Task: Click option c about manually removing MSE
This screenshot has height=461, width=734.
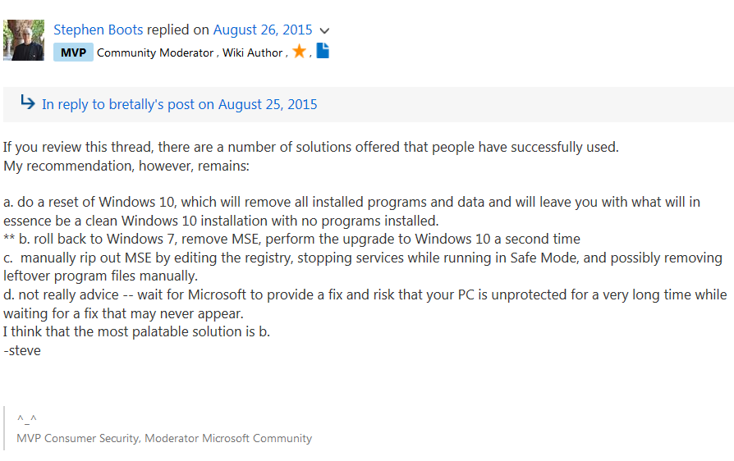Action: pyautogui.click(x=361, y=258)
